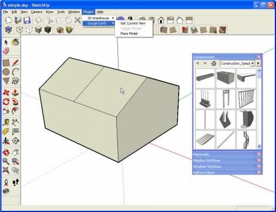Select the Walk footprints tool
This screenshot has height=212, width=276.
pyautogui.click(x=15, y=183)
